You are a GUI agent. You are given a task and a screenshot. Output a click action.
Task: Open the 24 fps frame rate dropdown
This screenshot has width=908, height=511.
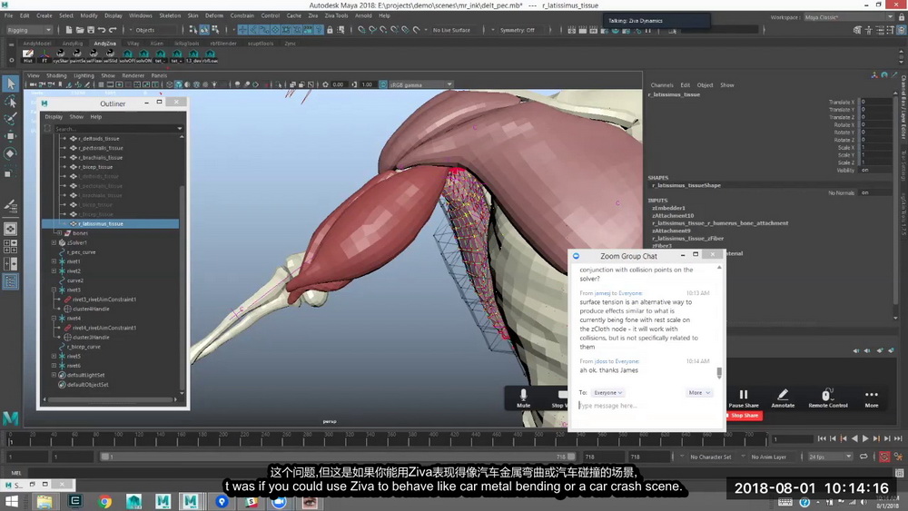click(x=830, y=457)
